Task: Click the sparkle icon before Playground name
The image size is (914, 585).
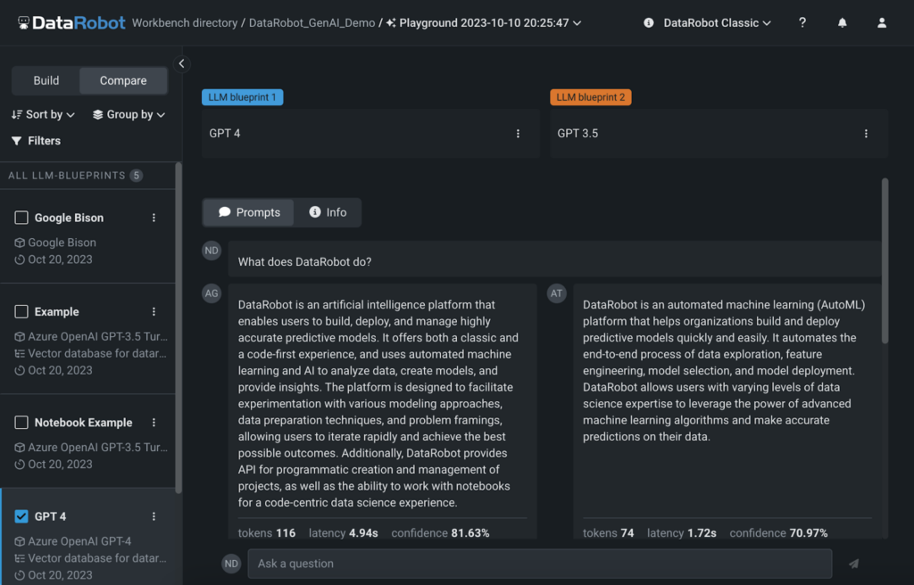Action: pos(391,22)
